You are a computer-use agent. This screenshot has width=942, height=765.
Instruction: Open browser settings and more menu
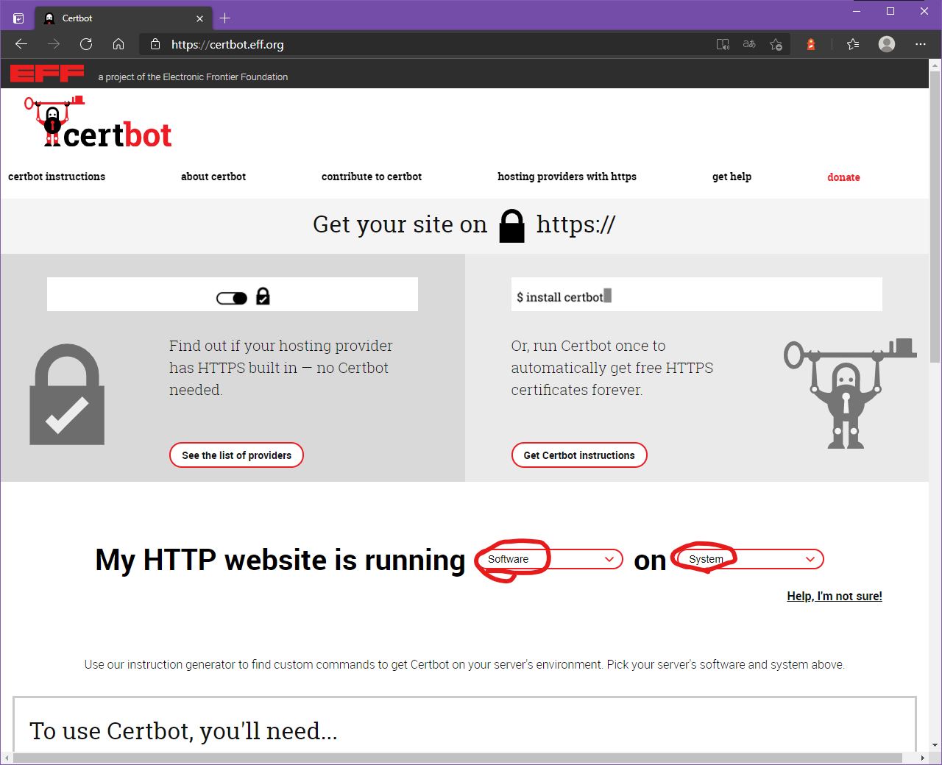[x=921, y=44]
